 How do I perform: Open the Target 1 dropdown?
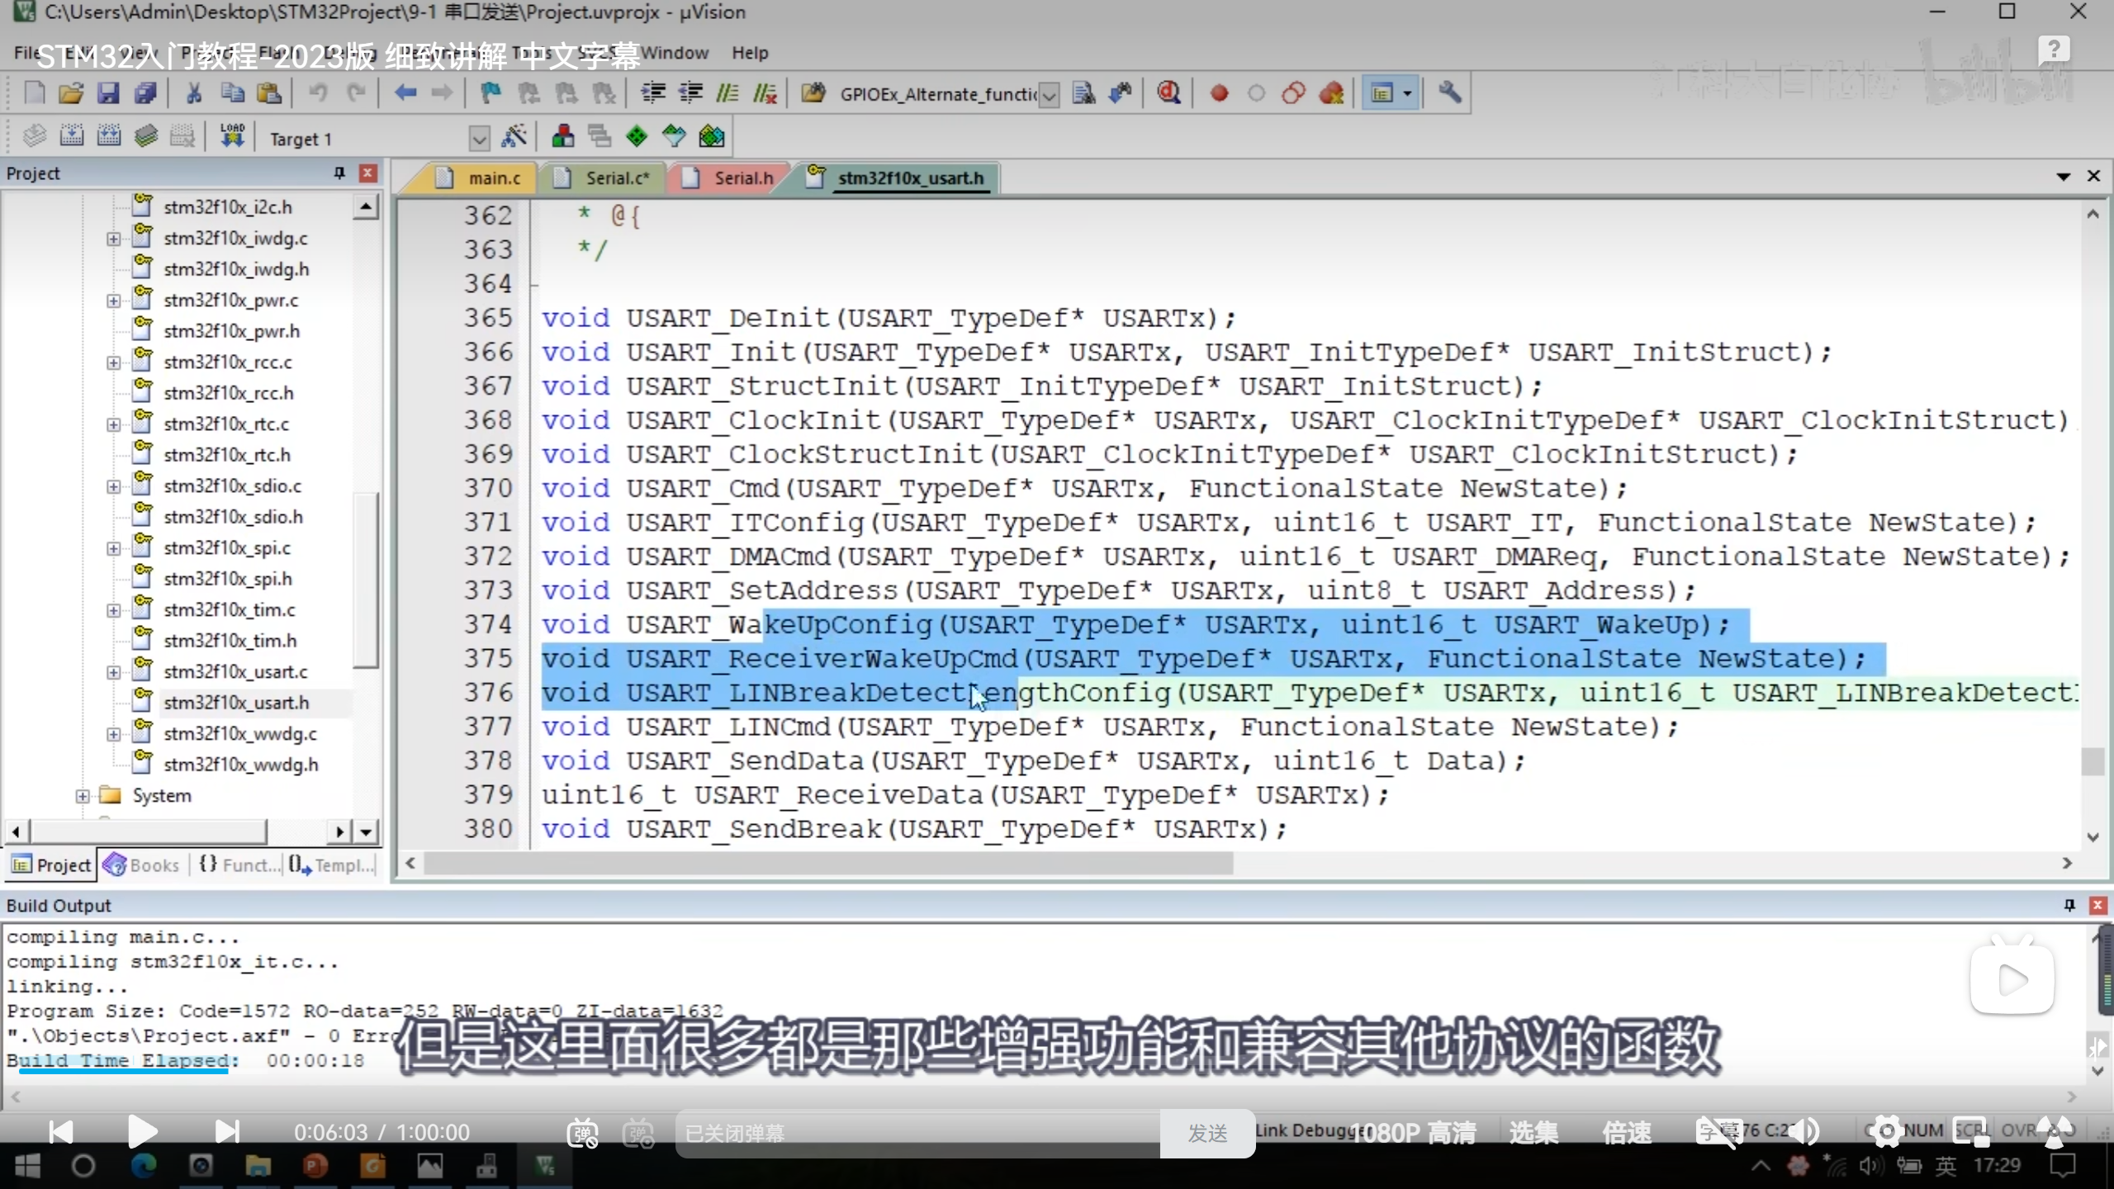[479, 138]
